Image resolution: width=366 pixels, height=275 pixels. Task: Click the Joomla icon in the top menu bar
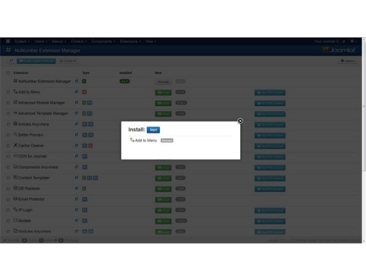coord(8,41)
